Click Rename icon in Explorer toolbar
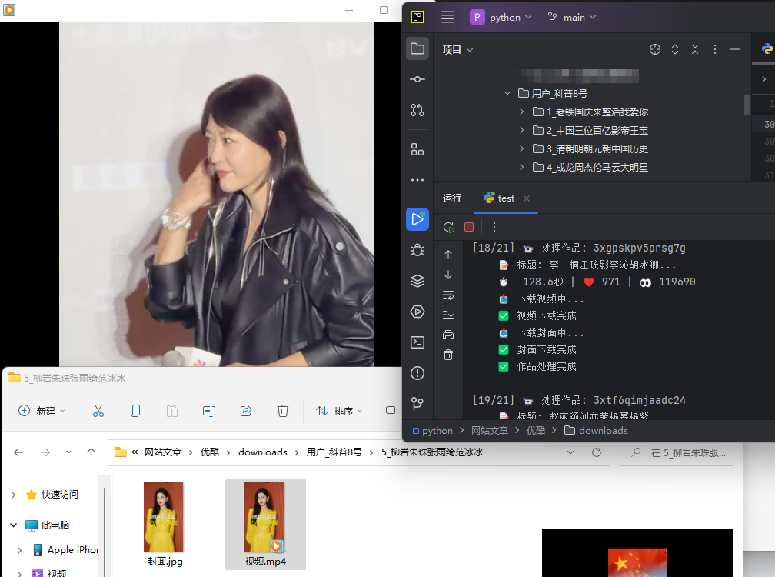Image resolution: width=775 pixels, height=577 pixels. click(x=209, y=411)
